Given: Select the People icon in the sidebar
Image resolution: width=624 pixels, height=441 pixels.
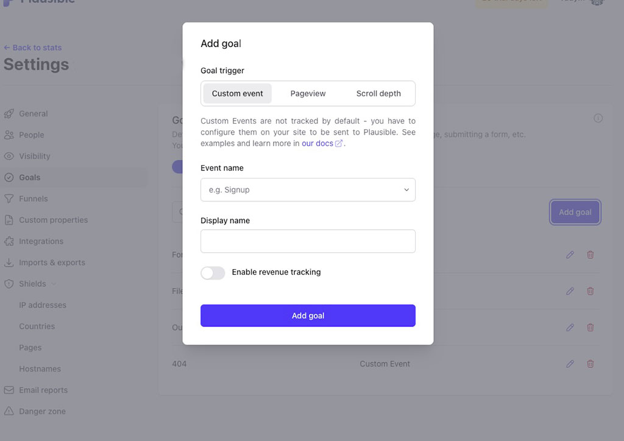Looking at the screenshot, I should pyautogui.click(x=10, y=135).
